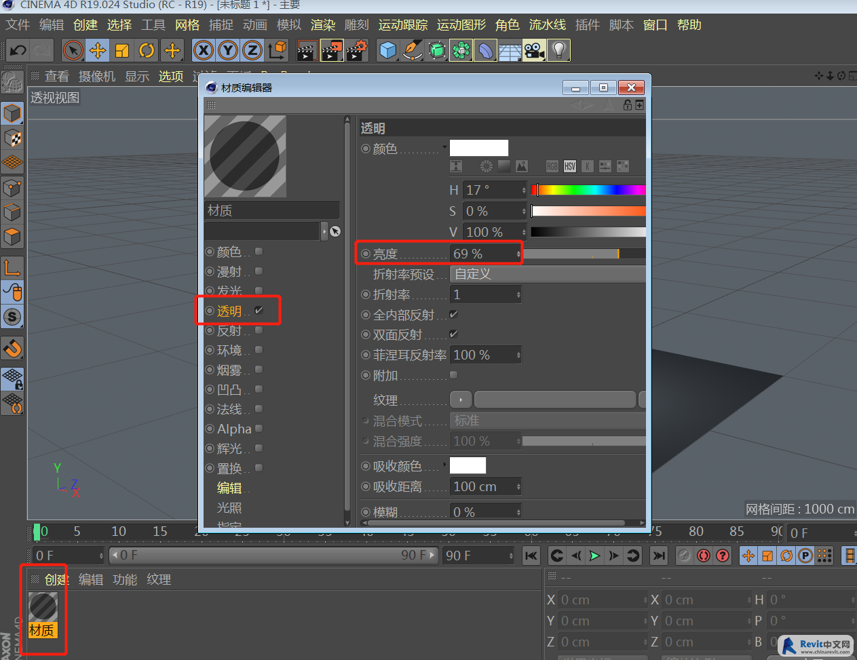Enable the 颜色 channel checkbox
Screen dimensions: 857x660
259,252
